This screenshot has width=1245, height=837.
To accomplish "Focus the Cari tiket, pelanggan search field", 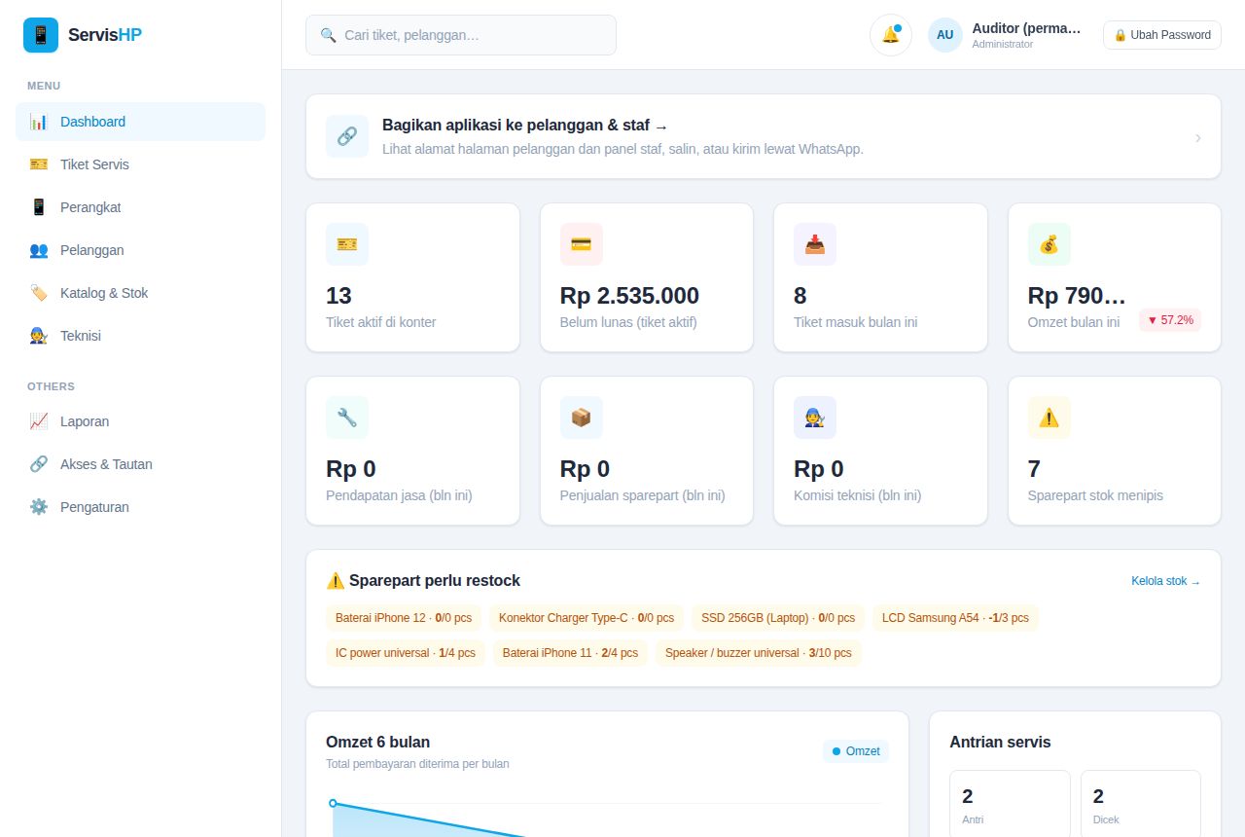I will point(461,35).
